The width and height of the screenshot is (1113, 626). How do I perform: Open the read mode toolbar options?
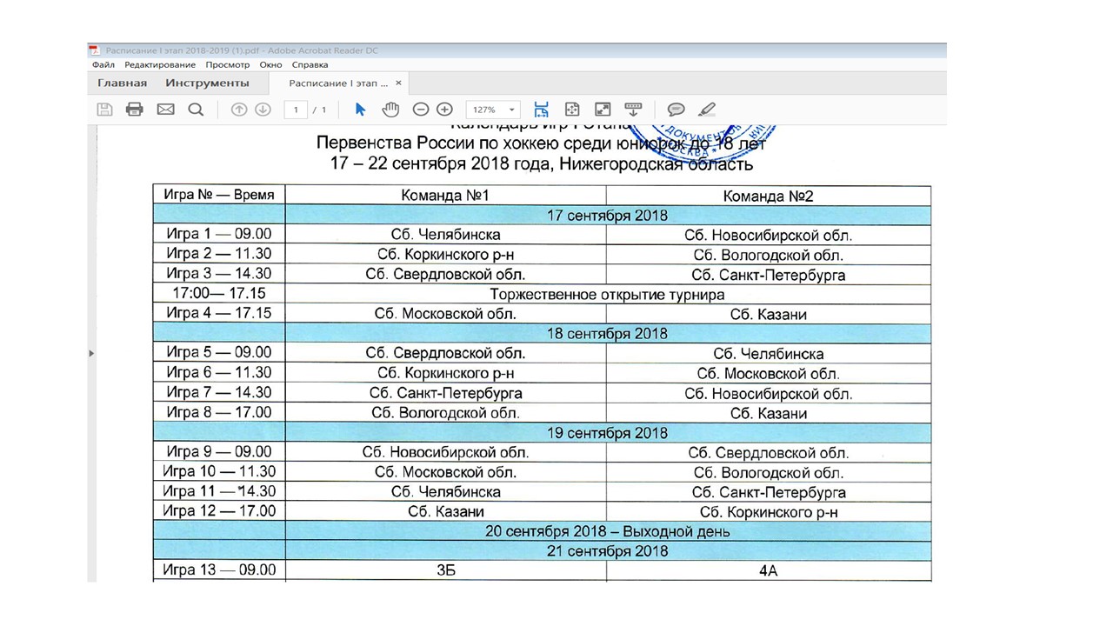coord(633,110)
